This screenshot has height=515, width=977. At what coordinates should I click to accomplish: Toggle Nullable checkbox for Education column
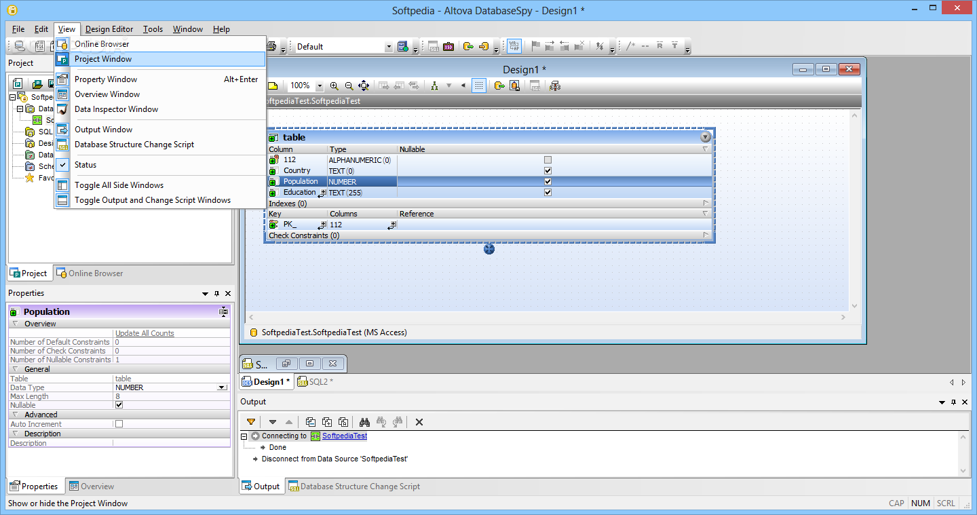click(x=548, y=193)
